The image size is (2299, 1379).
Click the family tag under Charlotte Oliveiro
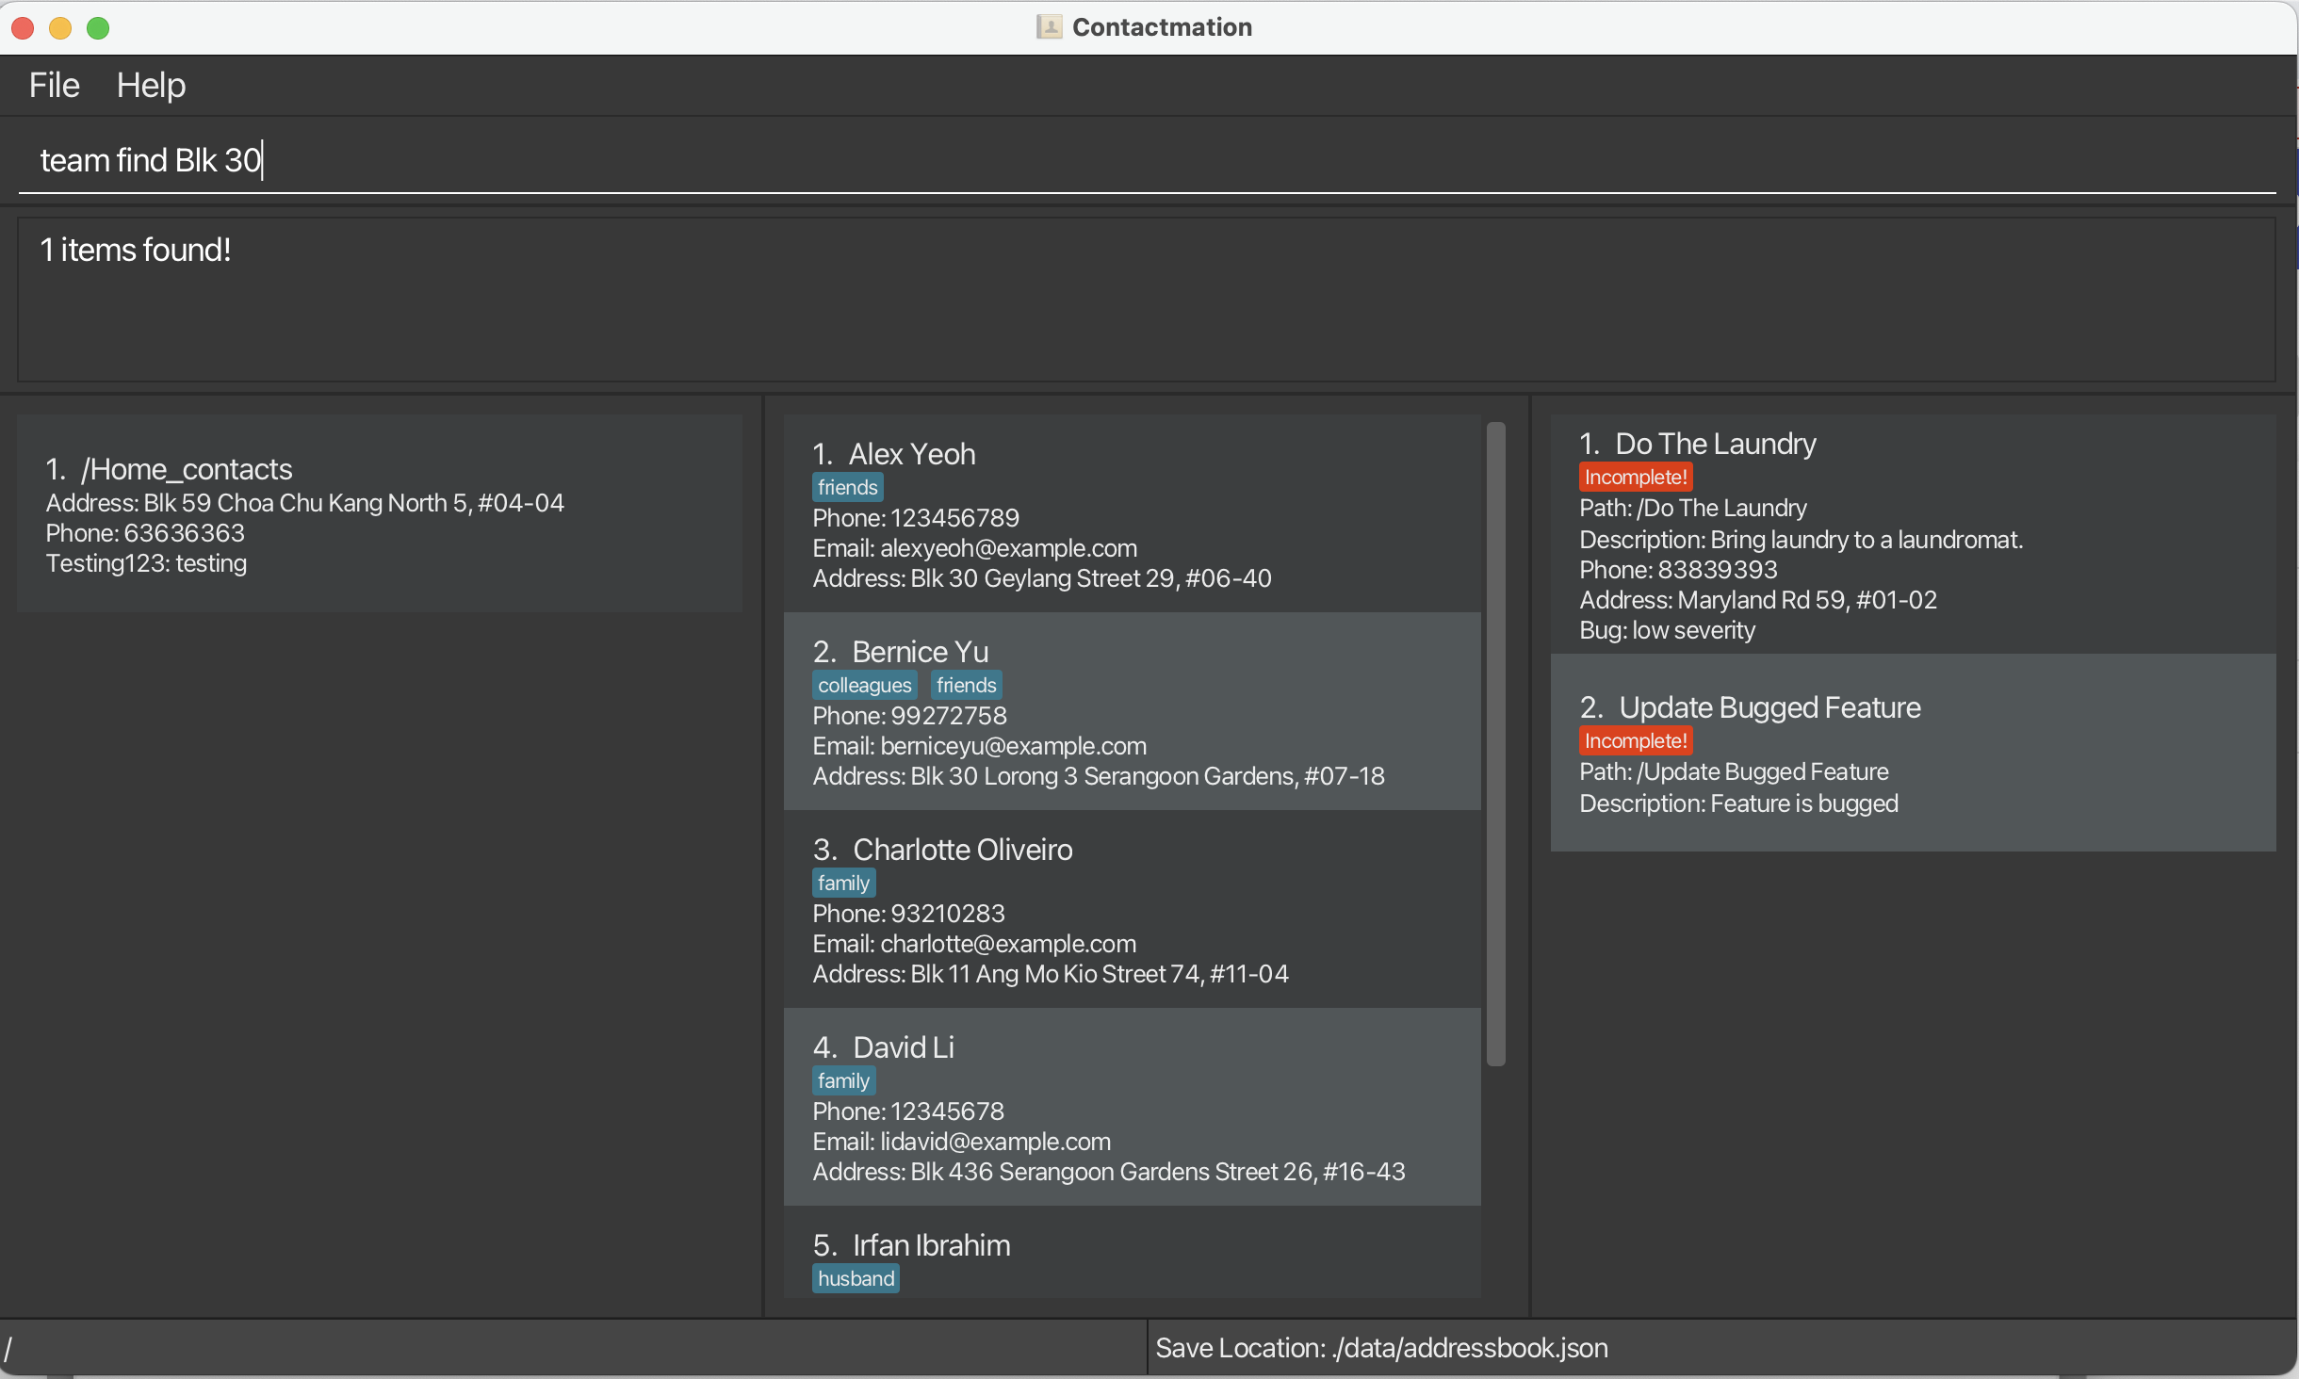pyautogui.click(x=843, y=883)
